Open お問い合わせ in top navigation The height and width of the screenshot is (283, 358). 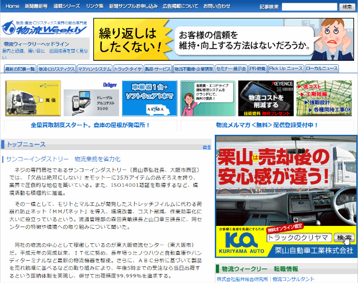click(x=216, y=6)
